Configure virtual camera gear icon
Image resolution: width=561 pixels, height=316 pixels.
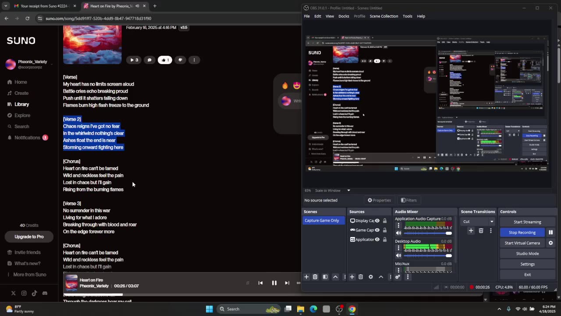pyautogui.click(x=551, y=243)
